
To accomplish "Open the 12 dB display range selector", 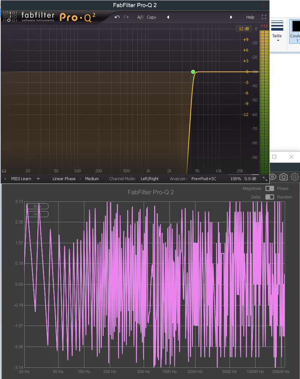I will [x=244, y=29].
